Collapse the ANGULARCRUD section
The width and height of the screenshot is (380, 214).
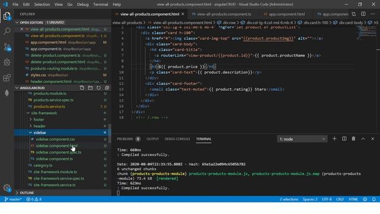pos(17,88)
